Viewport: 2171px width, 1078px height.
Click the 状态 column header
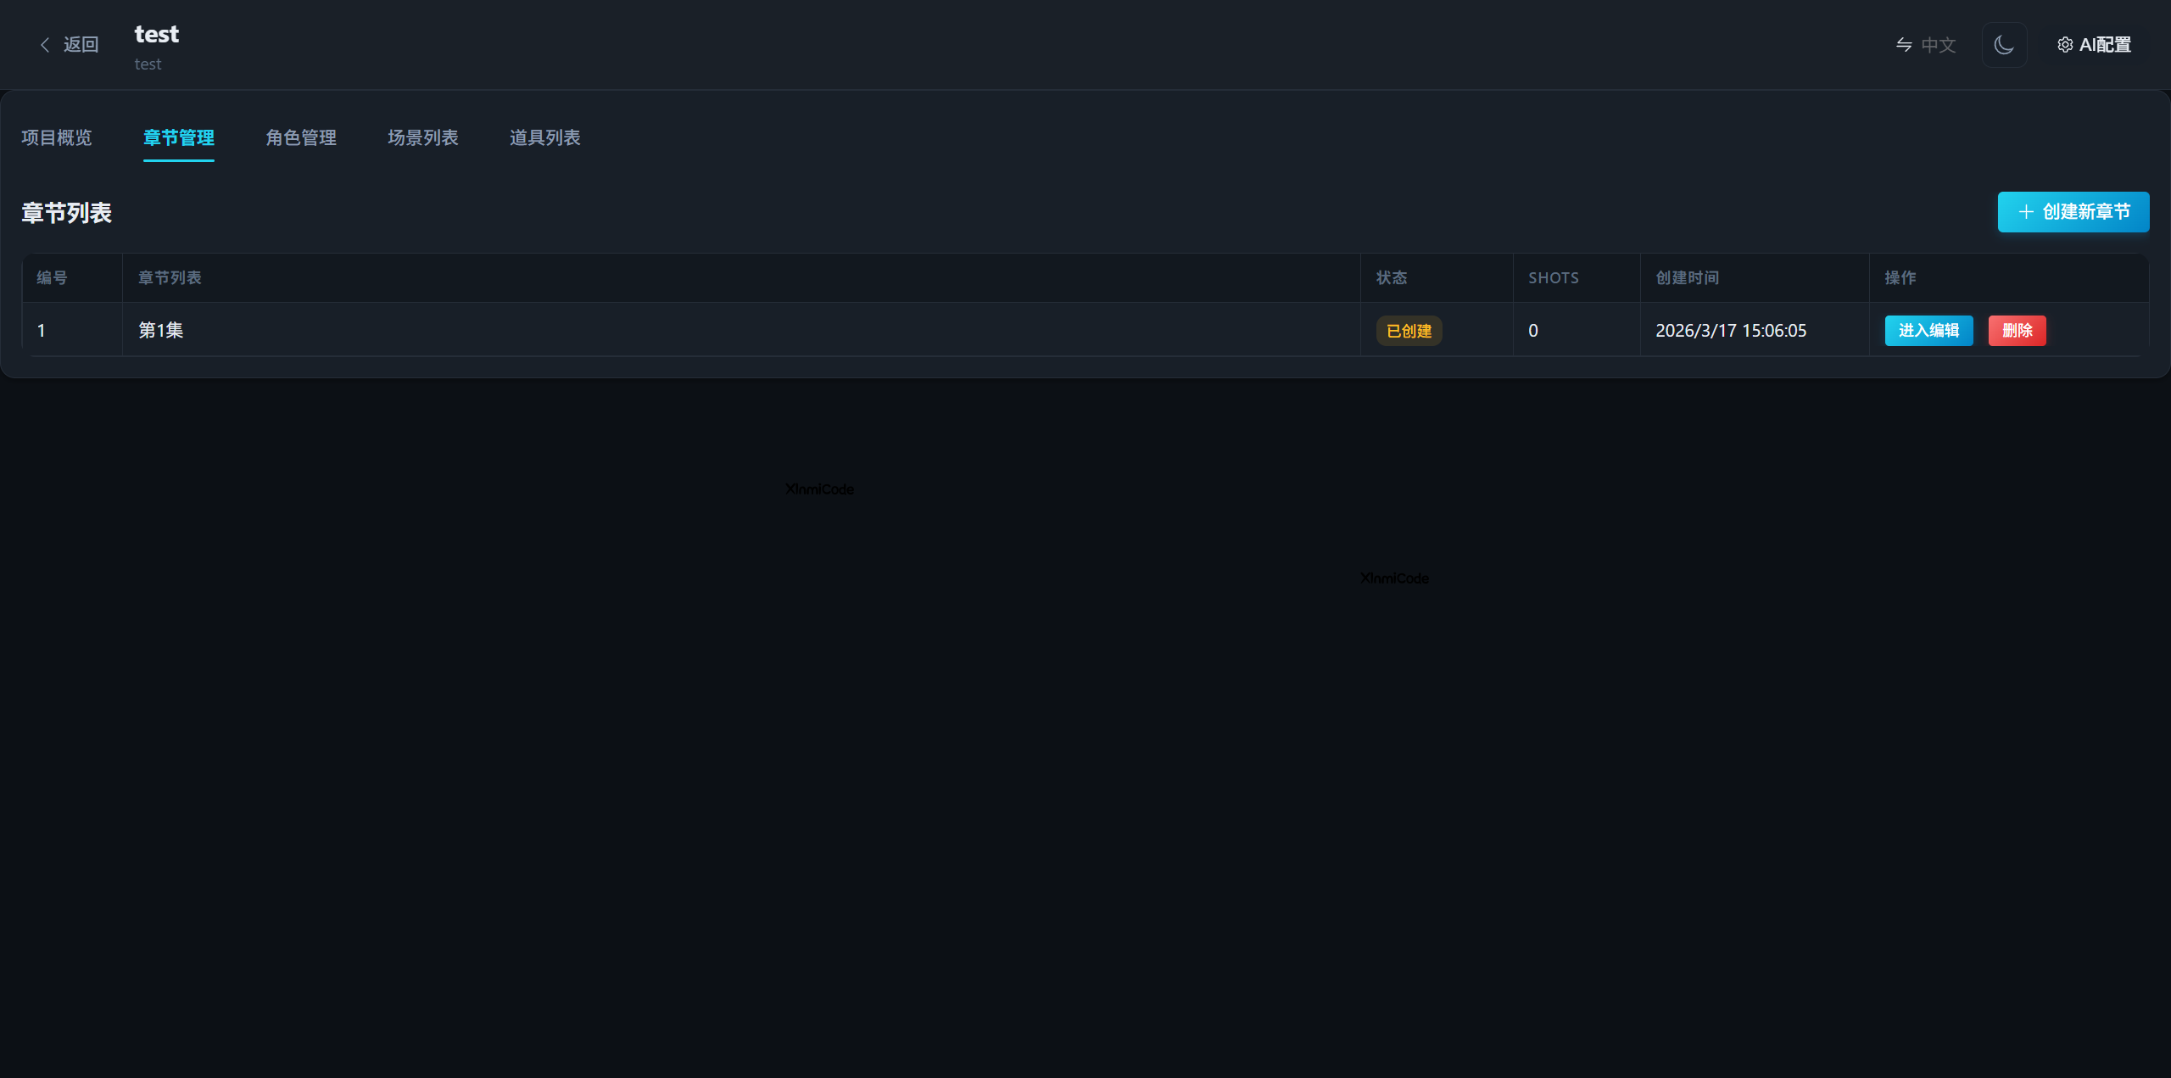click(1391, 277)
